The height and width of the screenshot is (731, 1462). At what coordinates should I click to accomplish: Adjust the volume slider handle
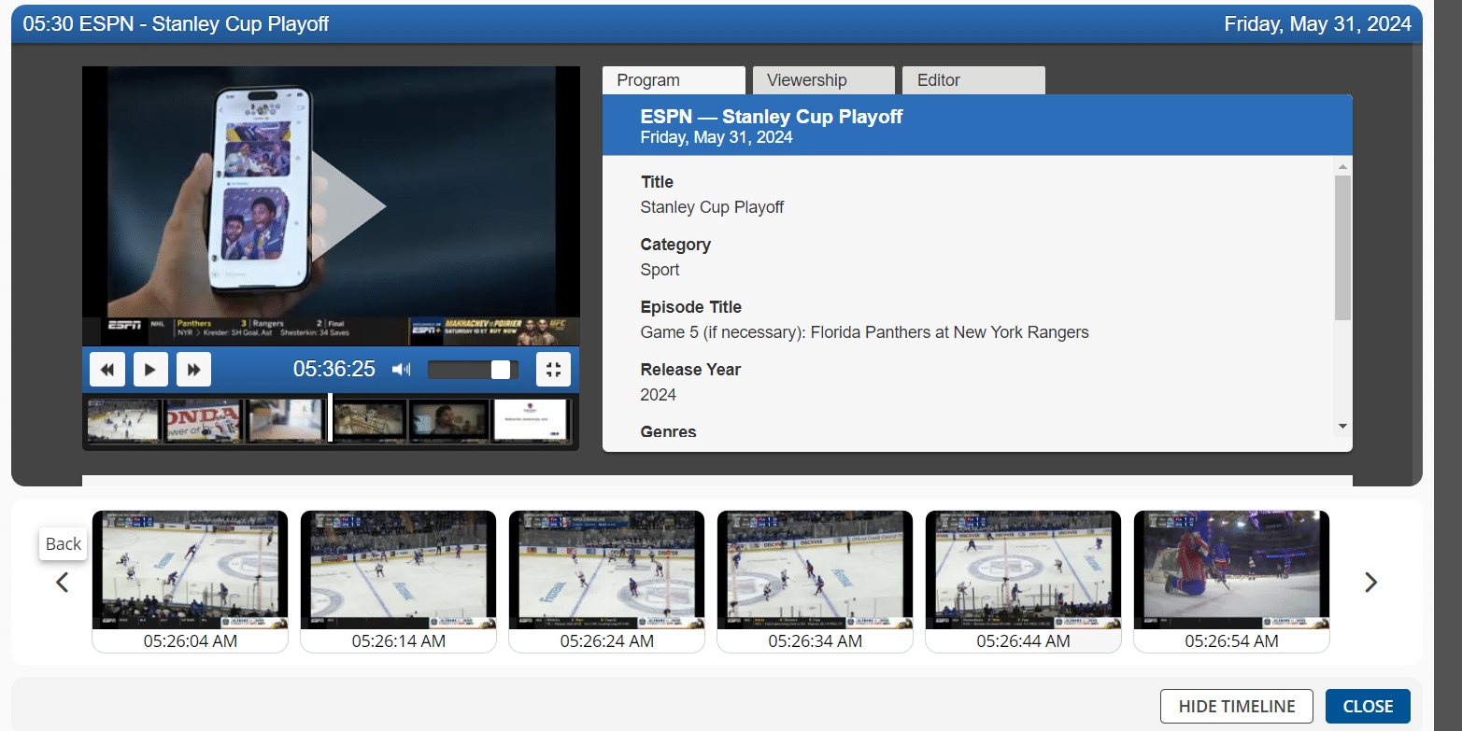501,370
